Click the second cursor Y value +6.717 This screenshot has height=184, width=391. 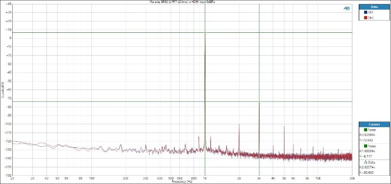coord(365,156)
